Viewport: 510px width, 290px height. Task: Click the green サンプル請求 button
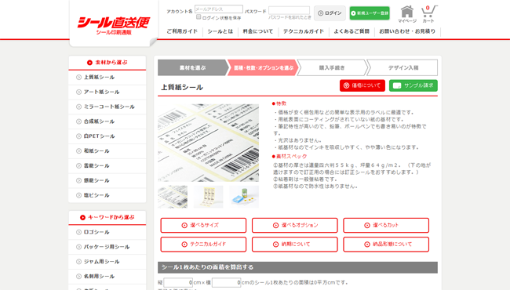(x=413, y=85)
